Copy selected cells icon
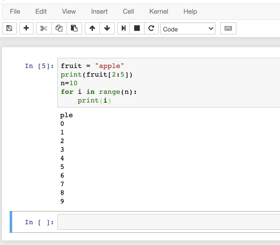 (x=59, y=28)
